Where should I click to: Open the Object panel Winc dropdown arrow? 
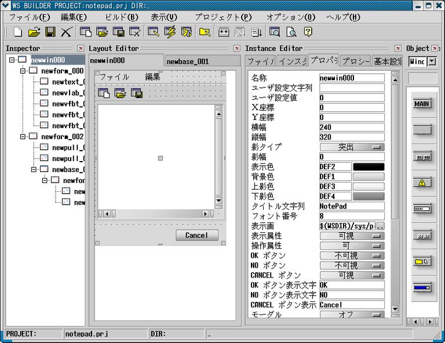tap(432, 61)
